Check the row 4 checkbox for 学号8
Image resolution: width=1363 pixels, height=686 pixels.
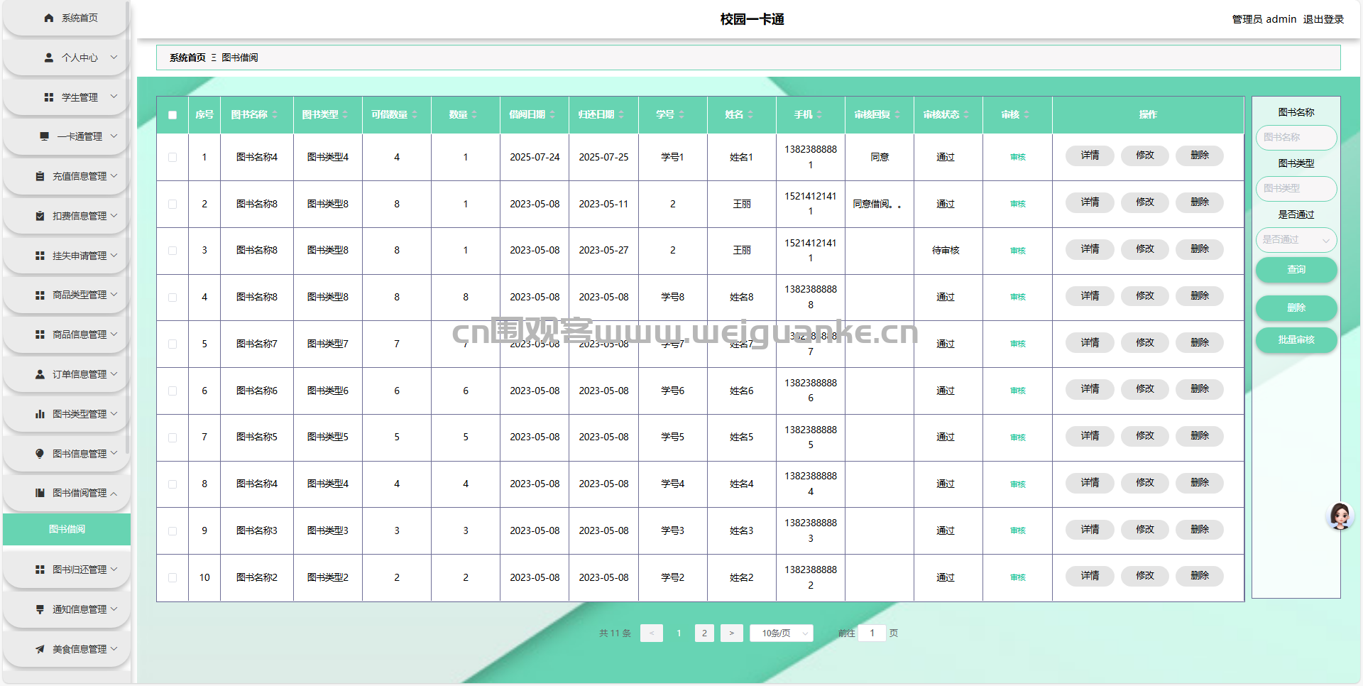(173, 298)
